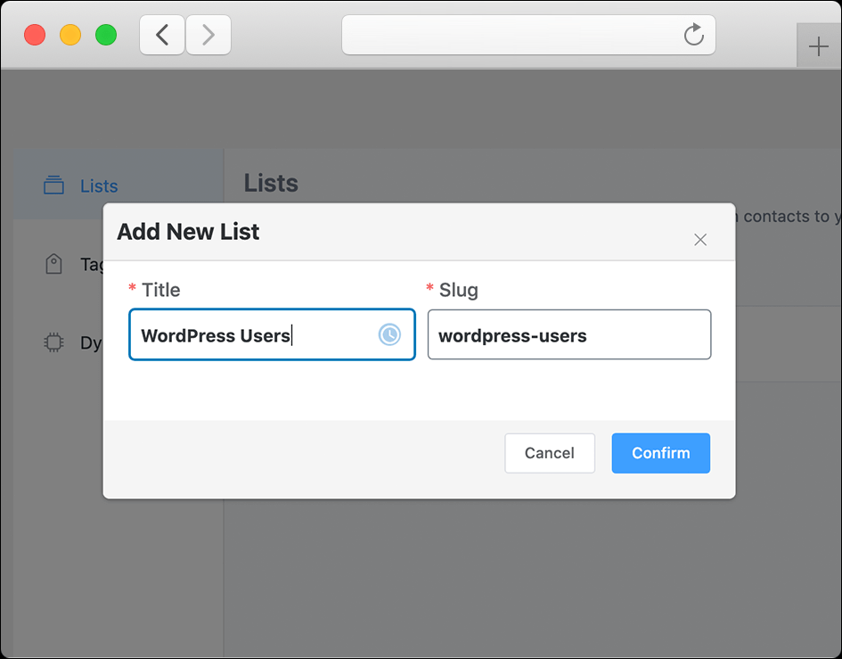Screen dimensions: 842x659
Task: Cancel the Add New List dialog
Action: pos(550,453)
